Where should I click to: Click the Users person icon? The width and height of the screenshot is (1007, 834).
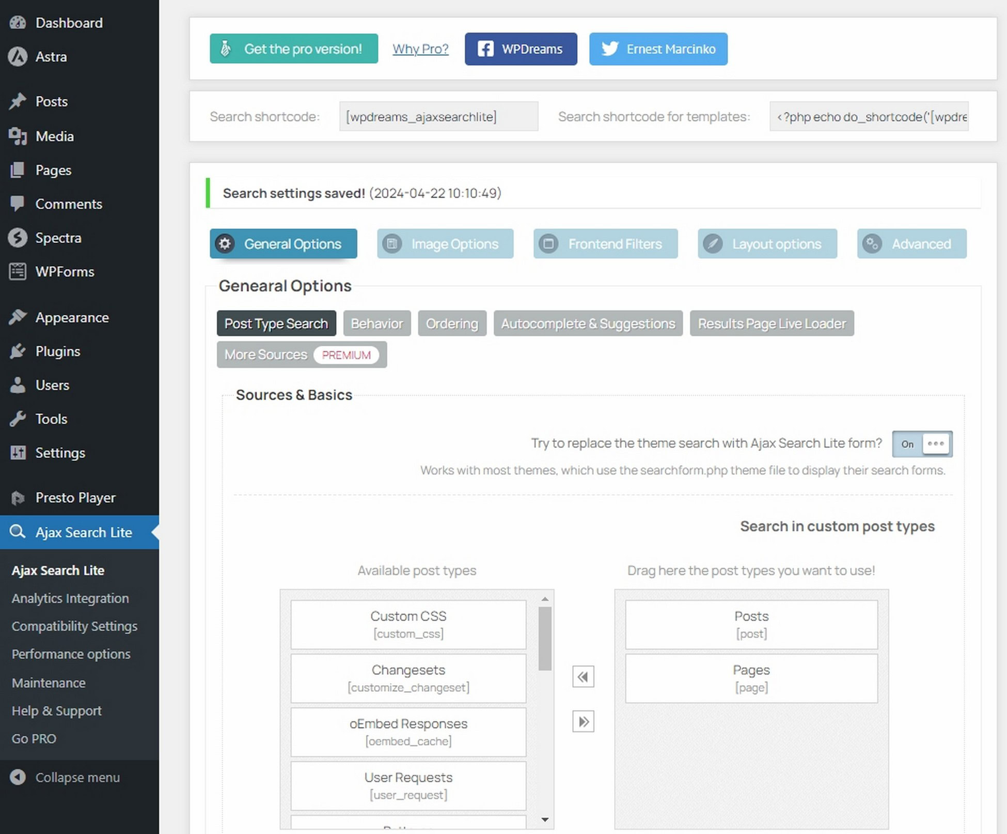coord(18,385)
